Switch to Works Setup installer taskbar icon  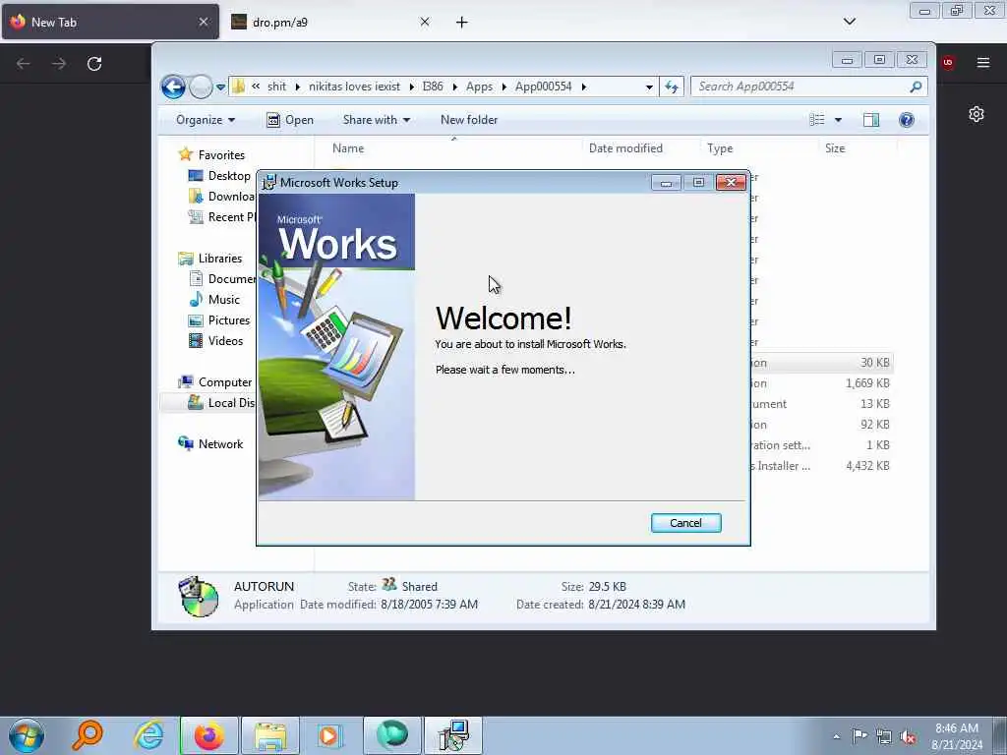tap(453, 735)
